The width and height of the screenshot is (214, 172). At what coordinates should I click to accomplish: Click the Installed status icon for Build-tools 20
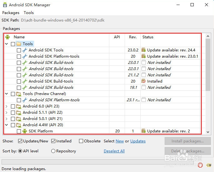[x=144, y=81]
